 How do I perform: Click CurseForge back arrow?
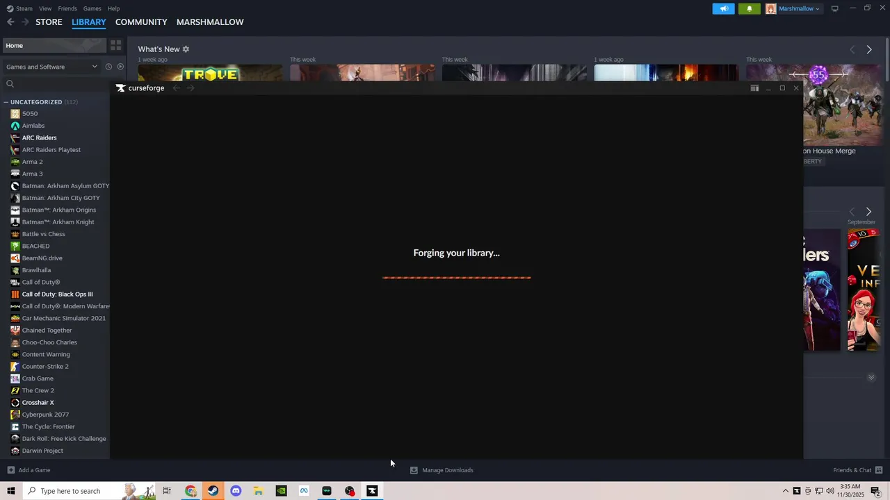pos(177,88)
